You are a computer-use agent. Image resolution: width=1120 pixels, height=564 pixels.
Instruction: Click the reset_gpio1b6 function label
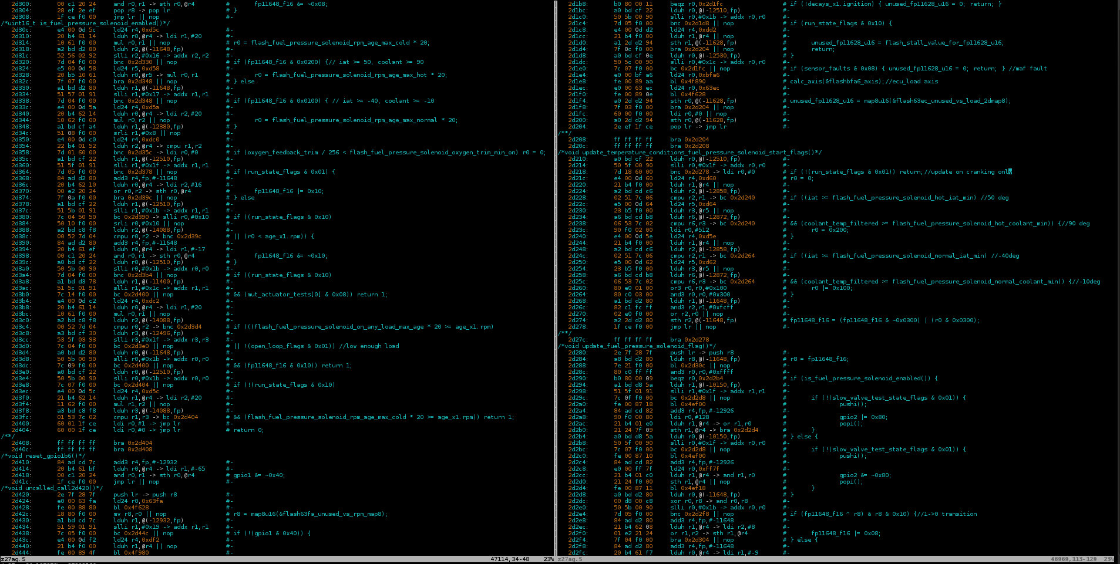coord(43,455)
